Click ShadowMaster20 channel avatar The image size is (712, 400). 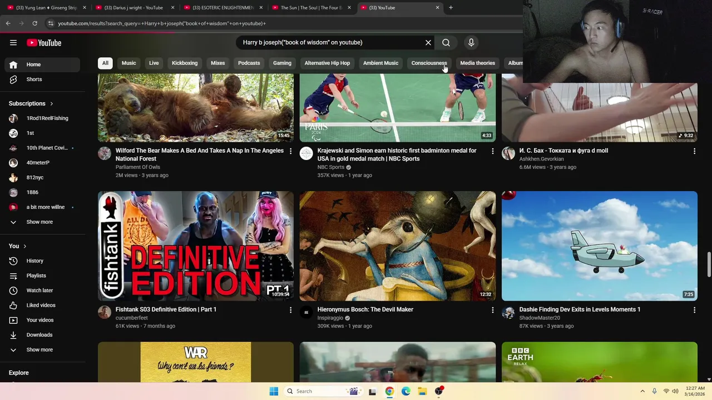508,312
